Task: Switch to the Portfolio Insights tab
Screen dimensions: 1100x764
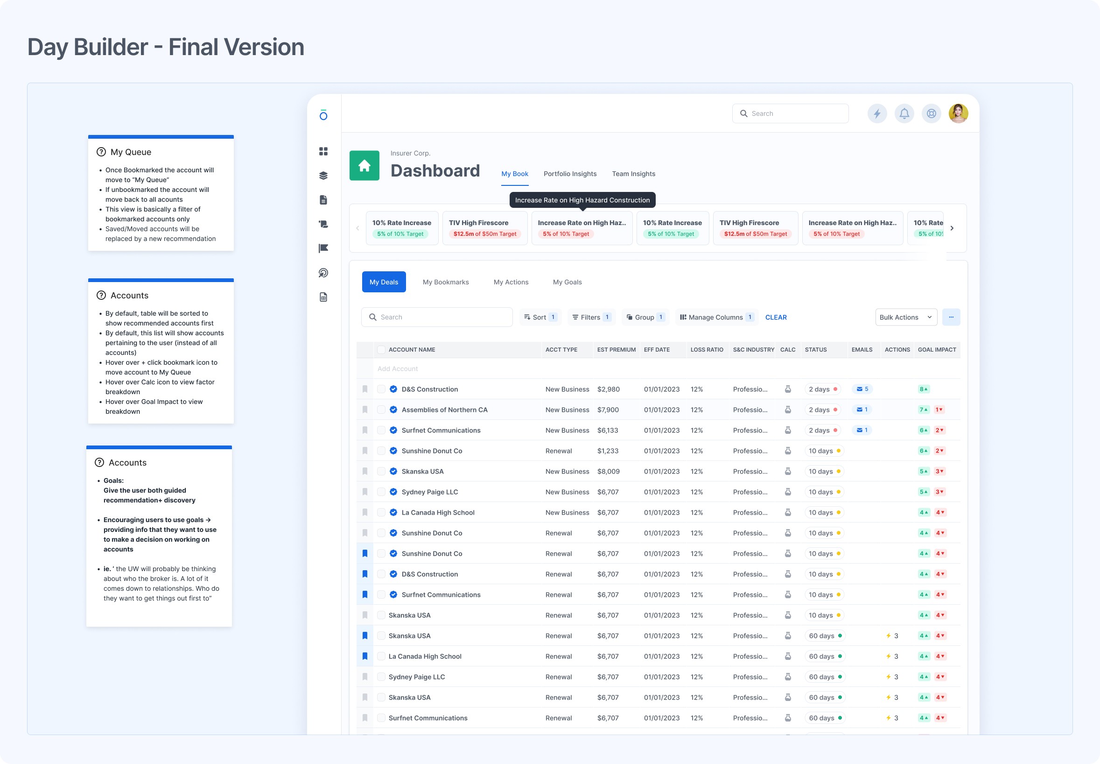Action: 570,174
